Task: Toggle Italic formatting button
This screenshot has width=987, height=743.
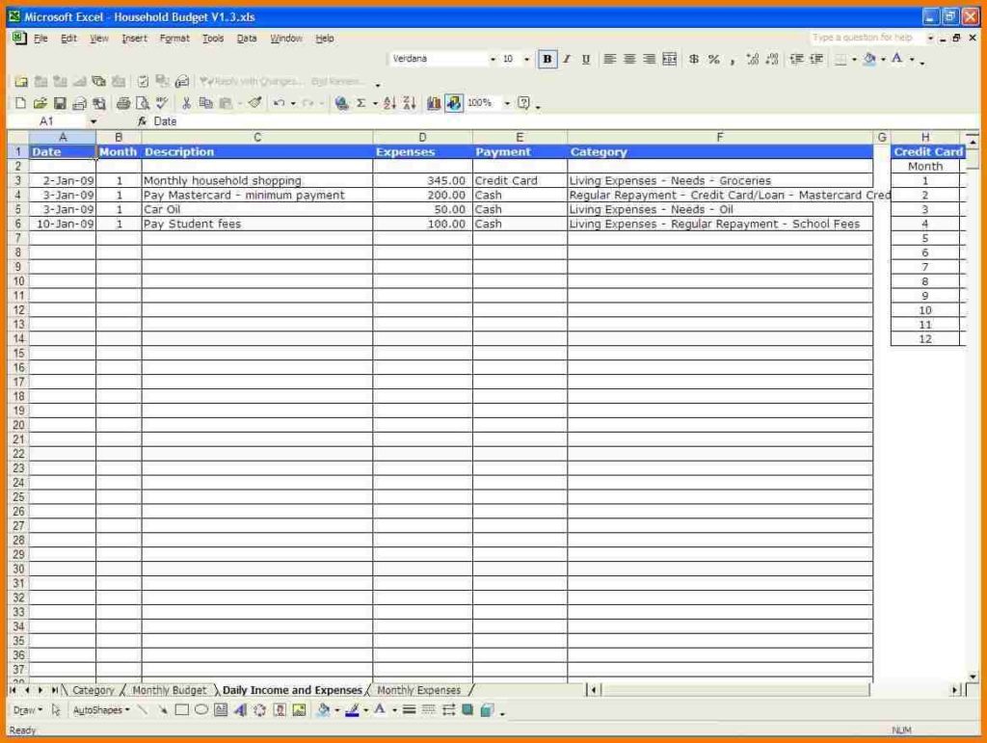Action: (567, 60)
